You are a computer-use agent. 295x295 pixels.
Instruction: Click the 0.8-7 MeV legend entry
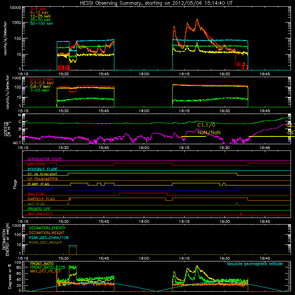coord(41,87)
